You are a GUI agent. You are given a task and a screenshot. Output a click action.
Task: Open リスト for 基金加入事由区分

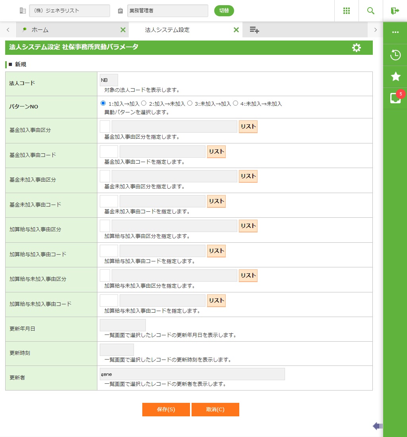click(x=248, y=127)
